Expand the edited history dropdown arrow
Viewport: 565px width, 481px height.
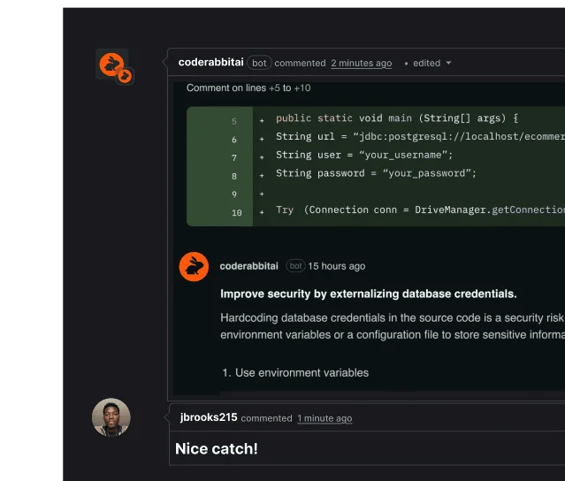[448, 63]
